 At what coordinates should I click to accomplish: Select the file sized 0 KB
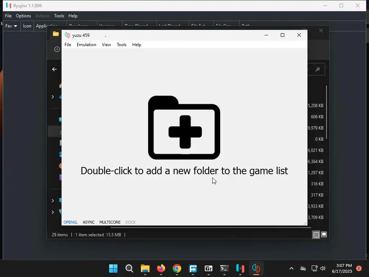click(319, 139)
